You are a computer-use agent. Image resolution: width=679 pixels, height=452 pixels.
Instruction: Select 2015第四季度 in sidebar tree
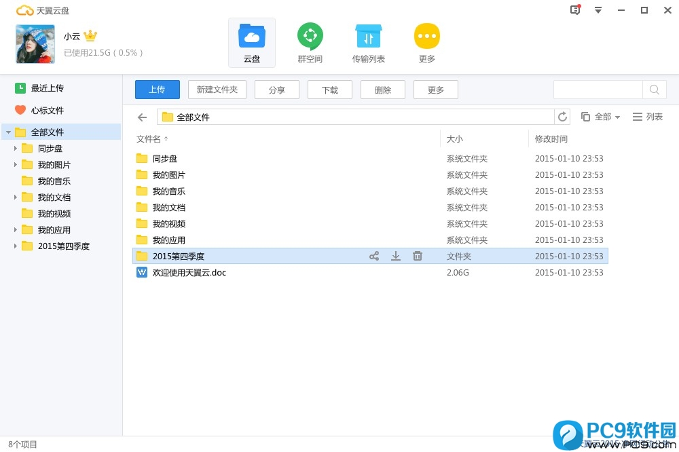tap(56, 246)
